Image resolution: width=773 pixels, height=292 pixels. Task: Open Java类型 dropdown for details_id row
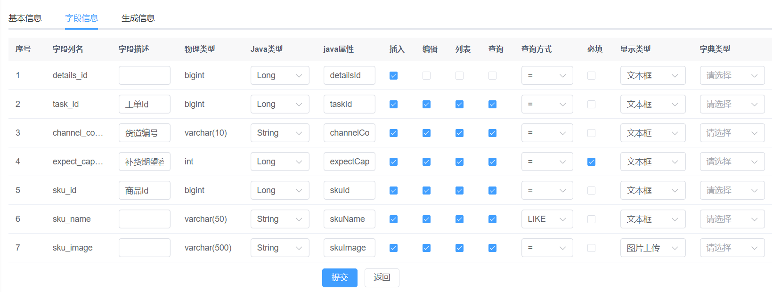[279, 76]
